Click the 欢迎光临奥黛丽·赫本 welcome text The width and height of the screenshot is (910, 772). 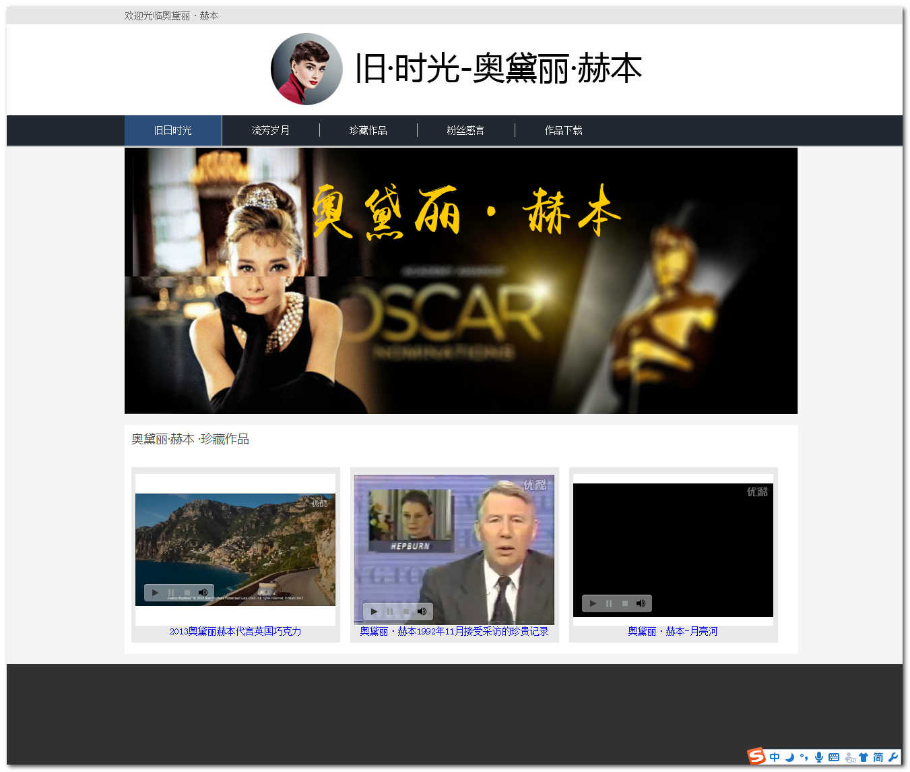tap(171, 16)
